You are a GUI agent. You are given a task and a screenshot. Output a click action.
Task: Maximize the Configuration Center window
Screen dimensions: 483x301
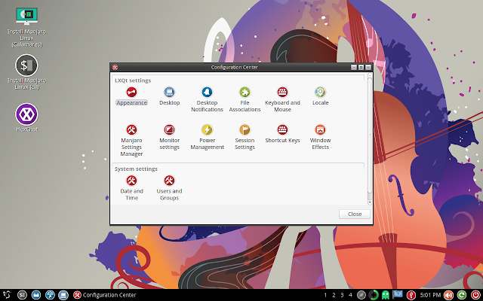pyautogui.click(x=361, y=67)
